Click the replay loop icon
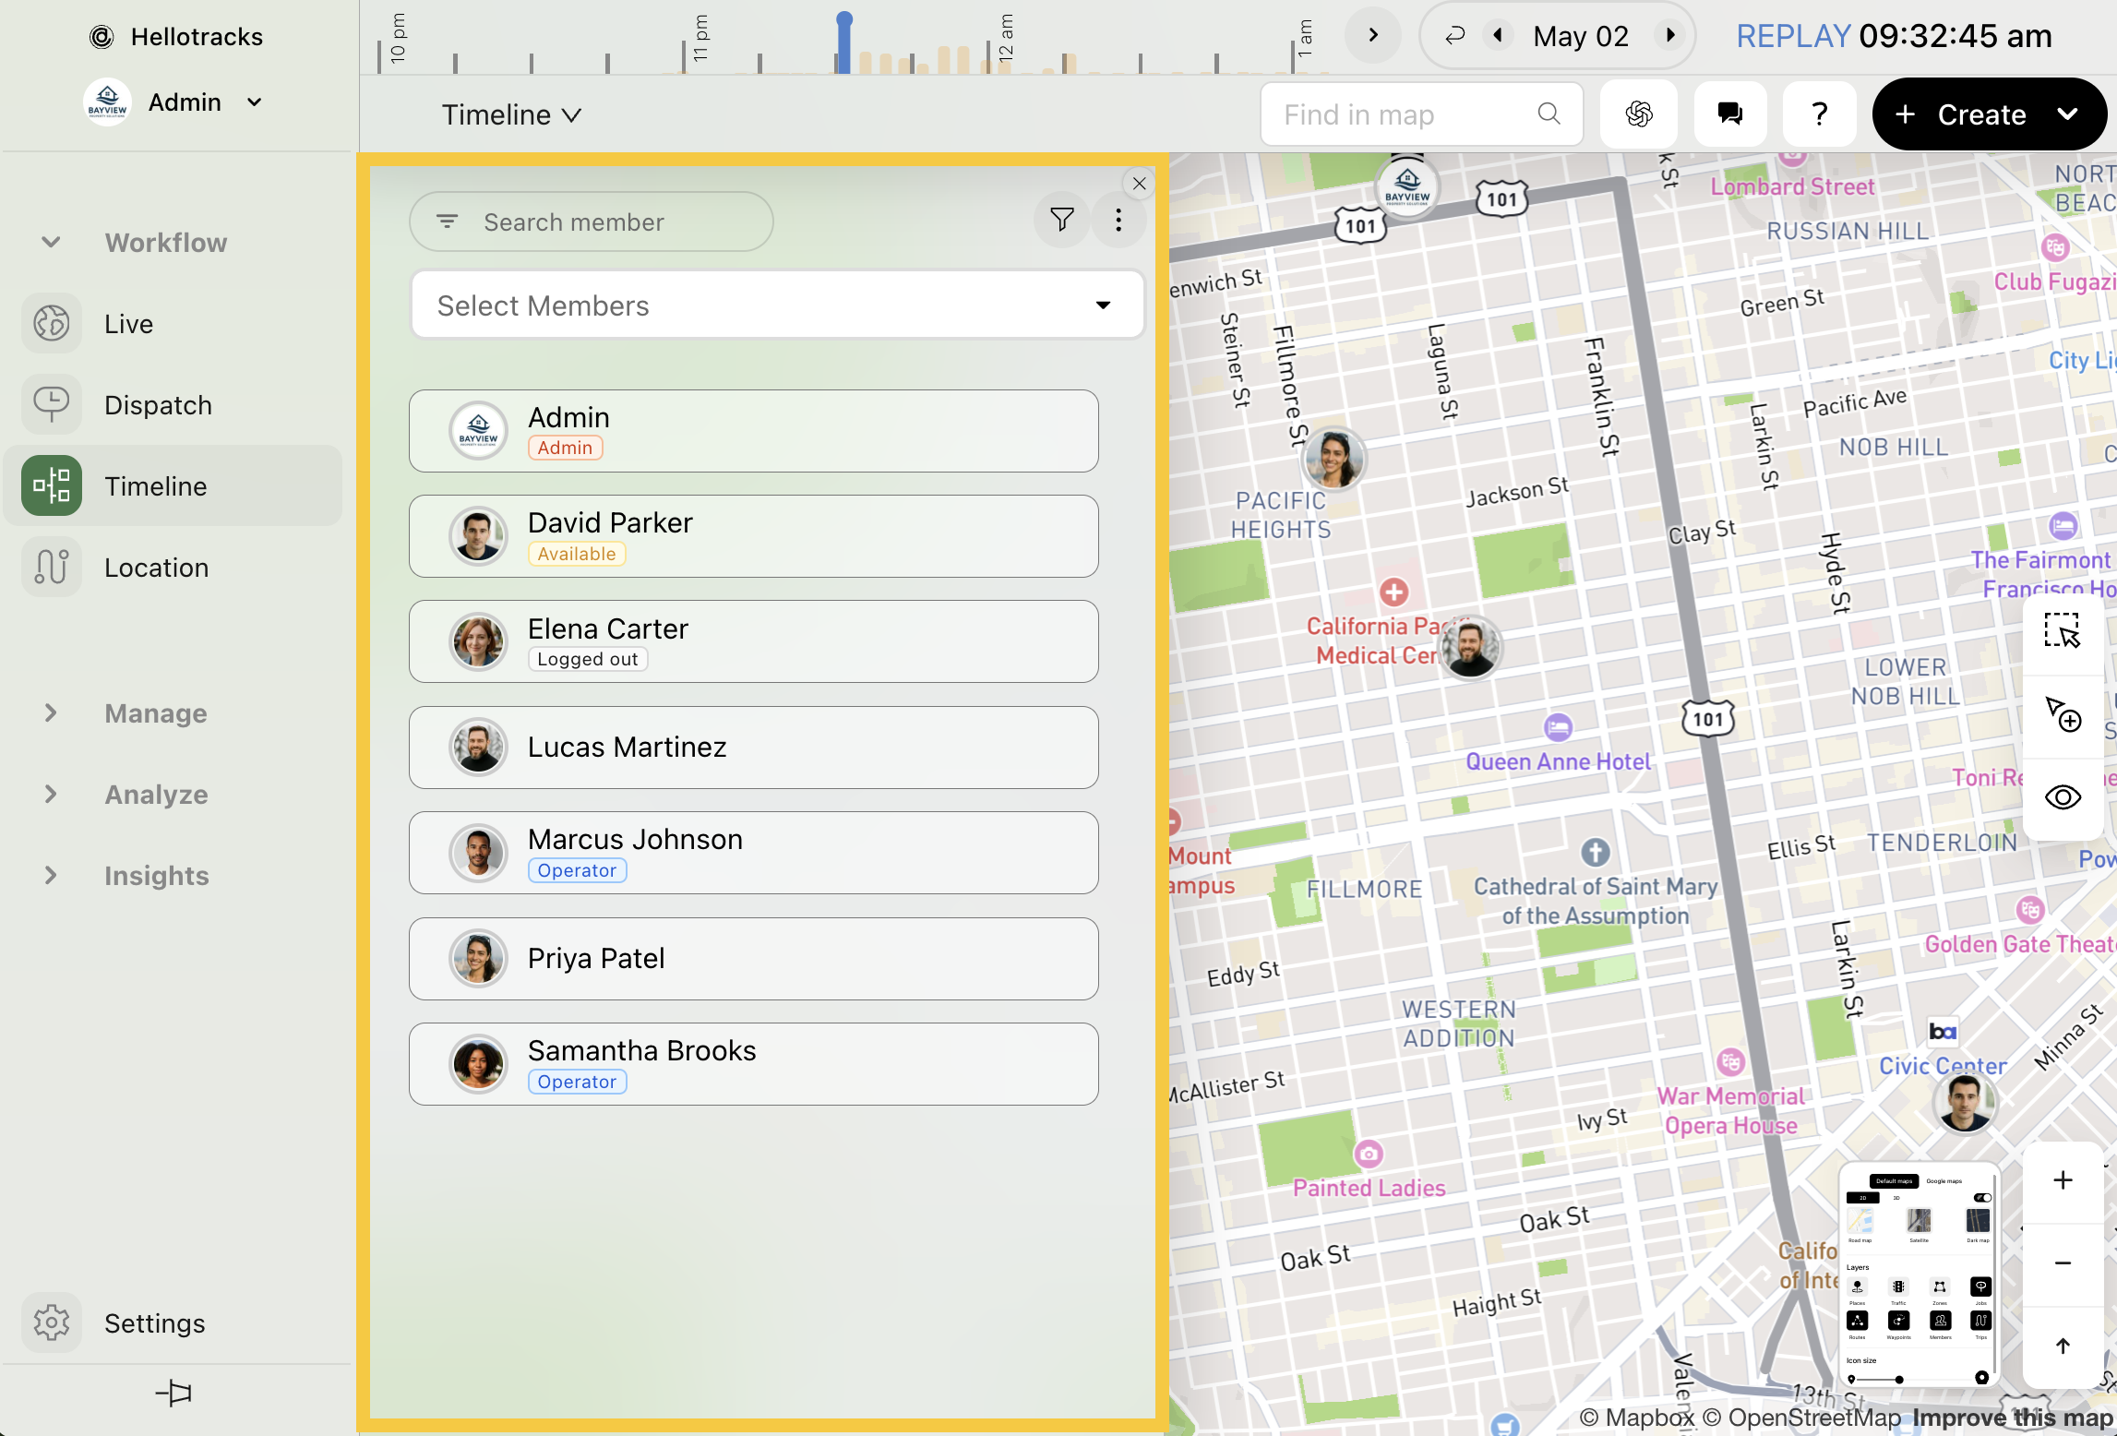 tap(1455, 36)
